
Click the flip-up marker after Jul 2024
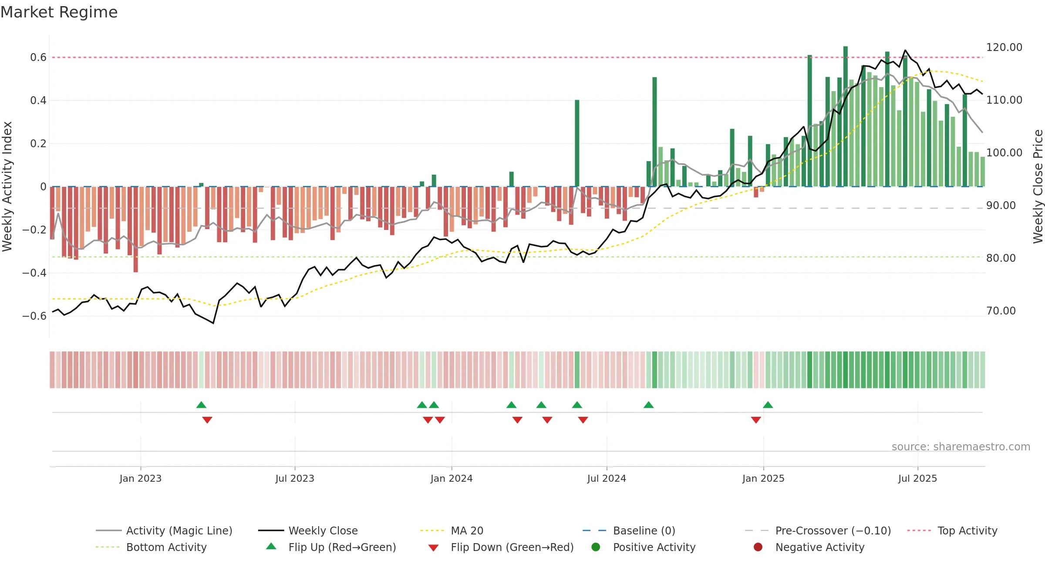point(649,405)
